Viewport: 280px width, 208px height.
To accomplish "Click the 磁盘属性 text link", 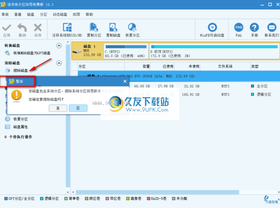I will coord(21,127).
